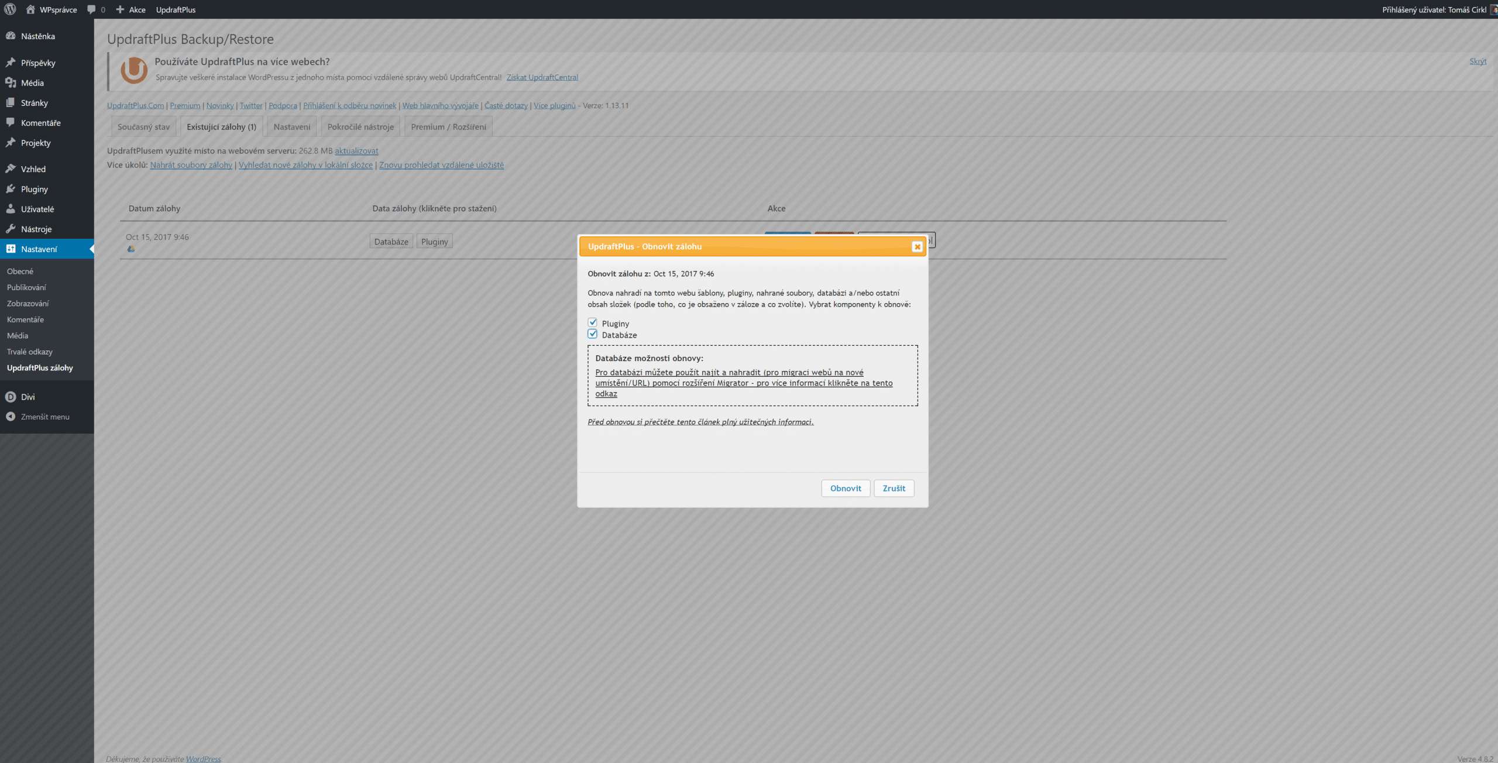Follow the Získat UpdraftCentral link
This screenshot has height=763, width=1498.
coord(542,77)
